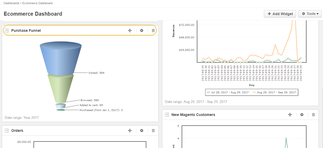The height and width of the screenshot is (148, 323).
Task: Open the Tools dropdown menu
Action: tap(310, 14)
